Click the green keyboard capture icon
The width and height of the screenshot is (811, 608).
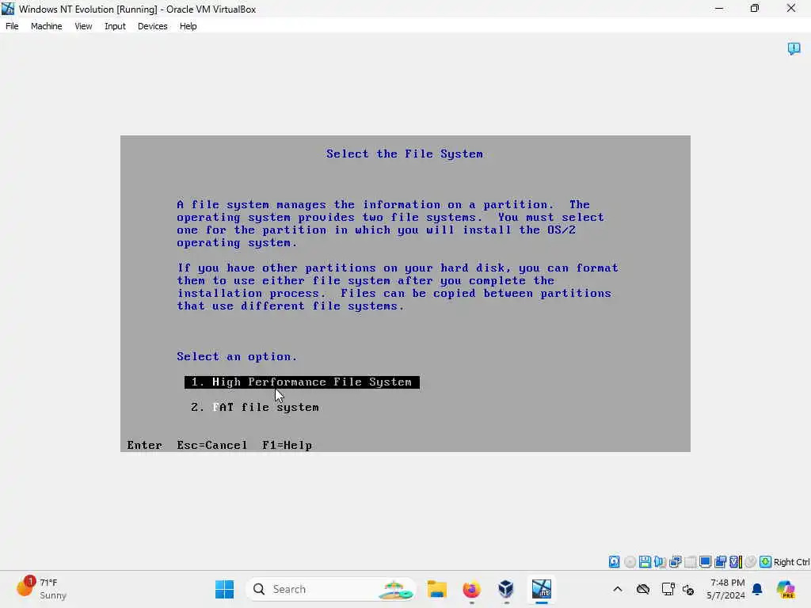pos(766,562)
